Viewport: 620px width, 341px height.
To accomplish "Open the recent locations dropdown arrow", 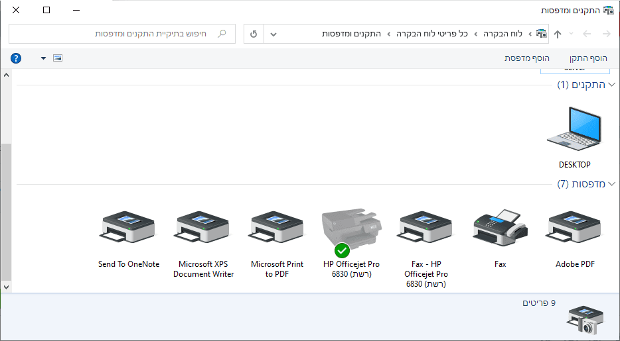I will (x=571, y=34).
